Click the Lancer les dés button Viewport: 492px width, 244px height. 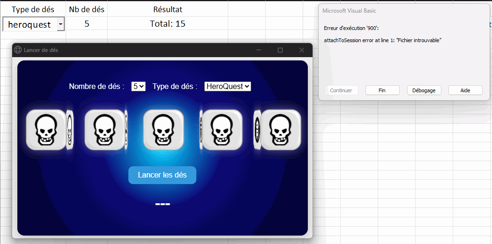click(162, 175)
